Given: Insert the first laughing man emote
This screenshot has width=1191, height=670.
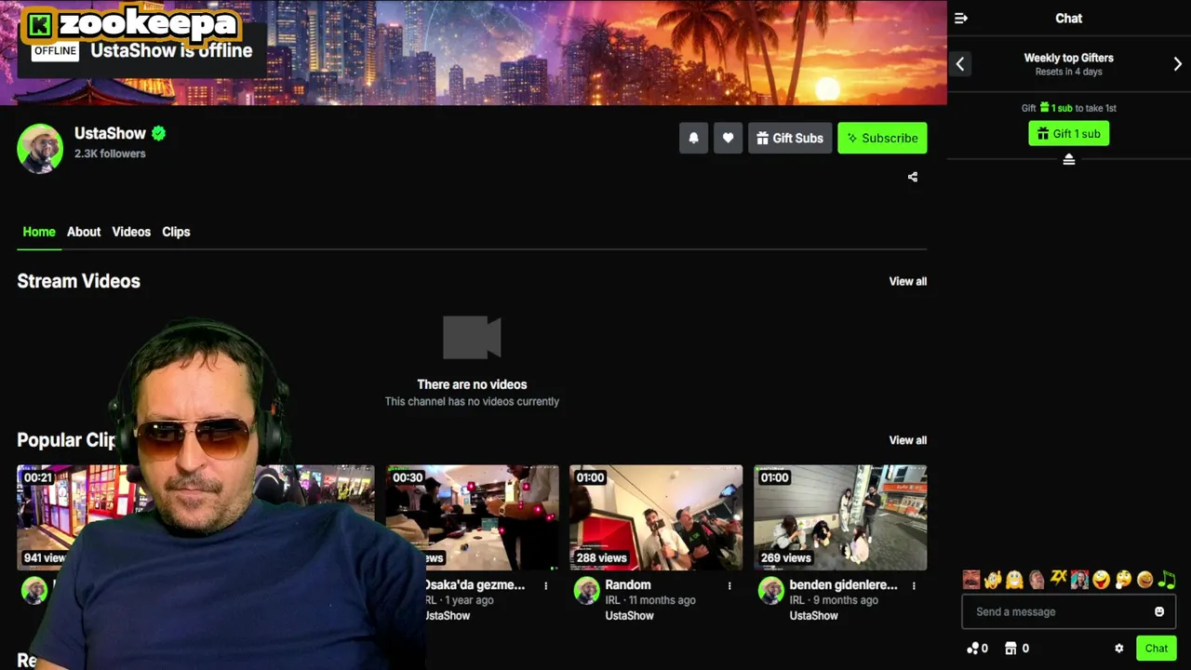Looking at the screenshot, I should (x=971, y=580).
